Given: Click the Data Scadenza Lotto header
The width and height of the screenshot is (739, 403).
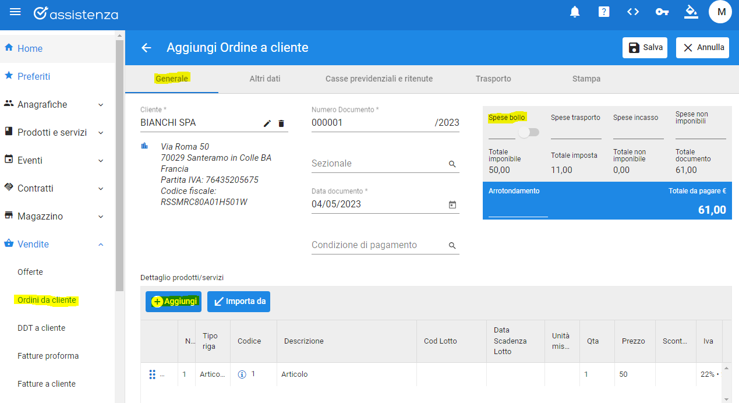Looking at the screenshot, I should 515,341.
